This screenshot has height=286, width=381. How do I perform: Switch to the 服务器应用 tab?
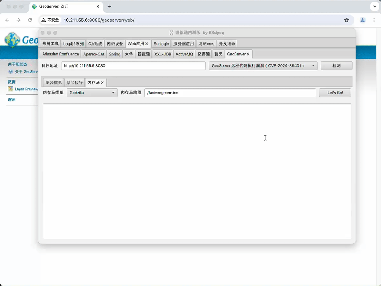(x=183, y=43)
